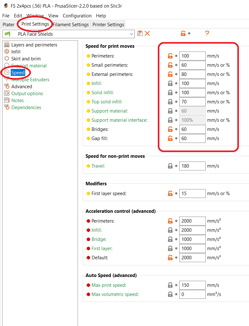Switch to the Filament Settings tab
249x326 pixels.
coord(71,24)
